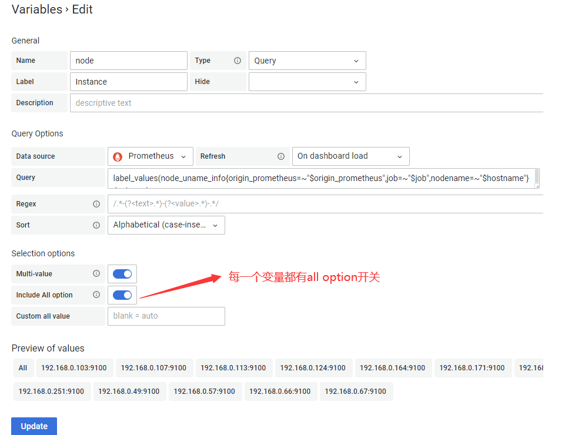Click preview value 192.168.0.164:9100

tap(392, 368)
